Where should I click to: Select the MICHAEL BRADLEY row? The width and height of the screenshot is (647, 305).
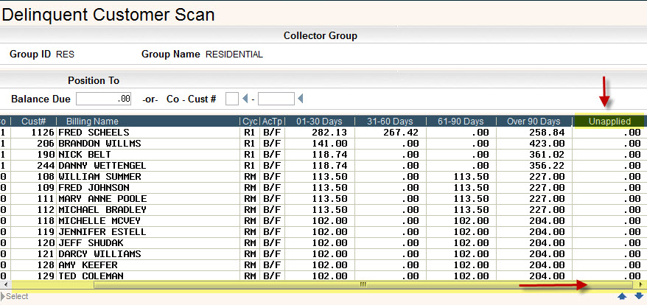322,210
